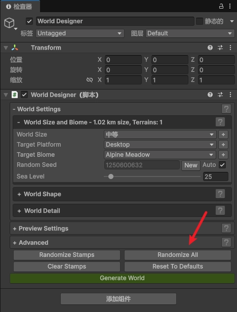Click New random seed button
The width and height of the screenshot is (237, 312).
[x=191, y=165]
